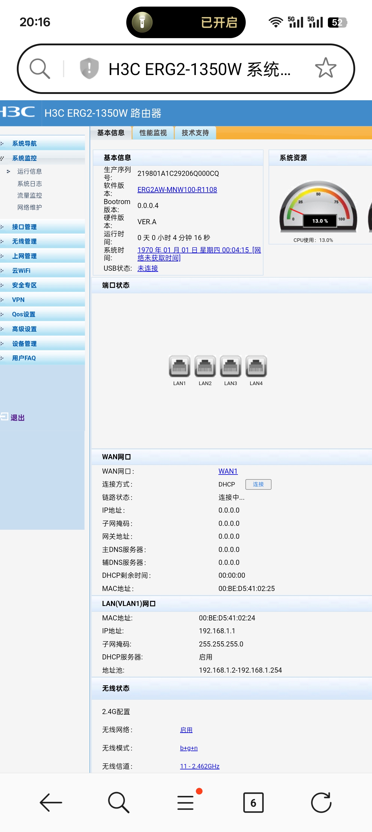This screenshot has width=372, height=832.
Task: Tap the battery indicator
Action: [x=337, y=22]
